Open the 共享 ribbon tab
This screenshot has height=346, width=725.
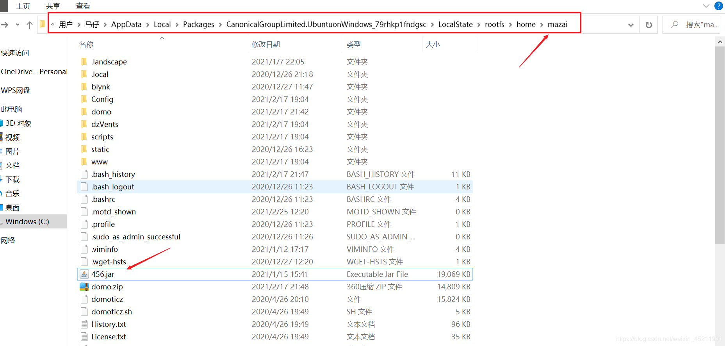coord(53,6)
